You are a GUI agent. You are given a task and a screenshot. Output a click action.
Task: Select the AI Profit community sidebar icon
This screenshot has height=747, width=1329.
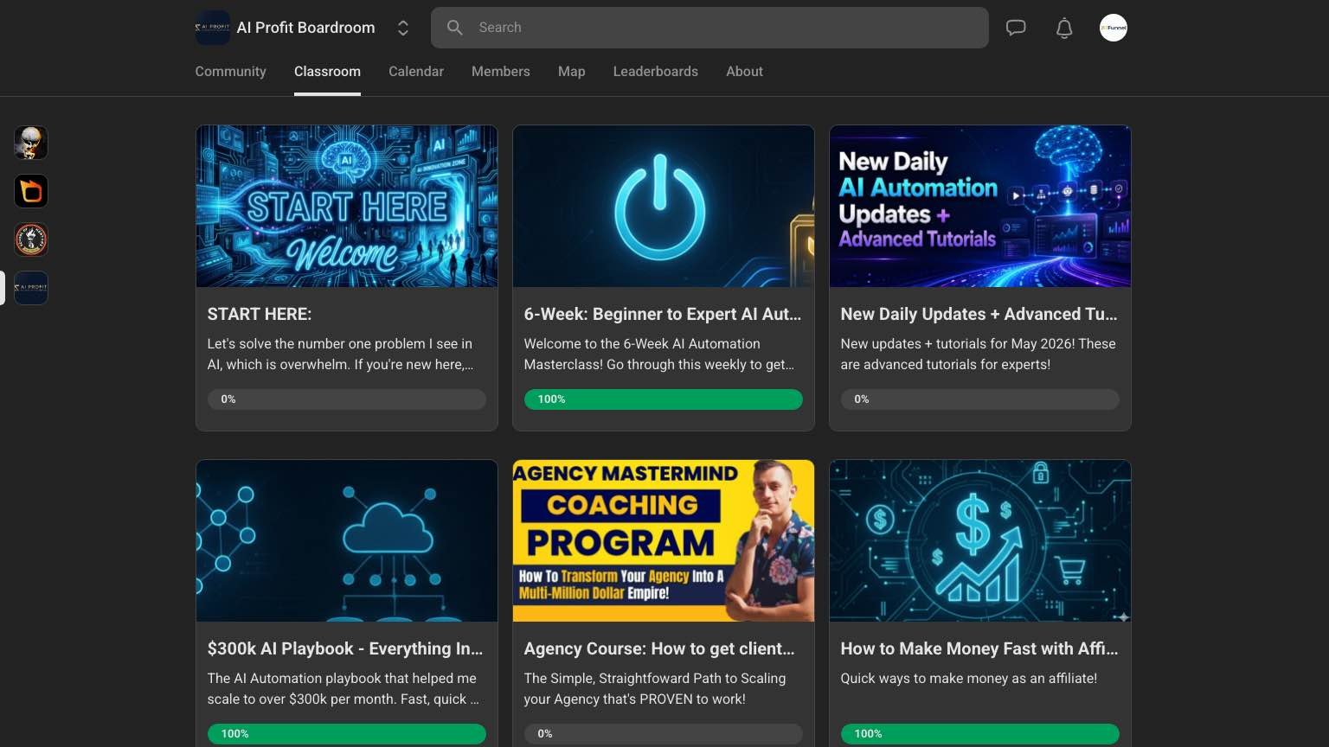31,288
